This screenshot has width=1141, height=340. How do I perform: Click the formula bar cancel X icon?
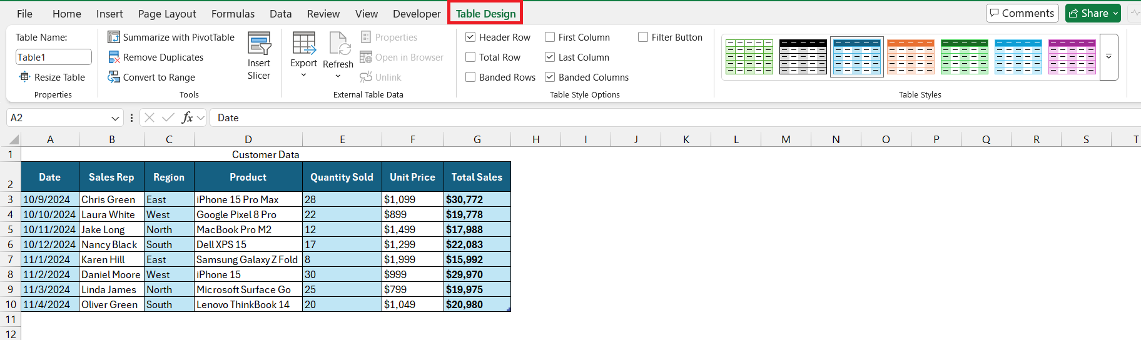pyautogui.click(x=150, y=117)
